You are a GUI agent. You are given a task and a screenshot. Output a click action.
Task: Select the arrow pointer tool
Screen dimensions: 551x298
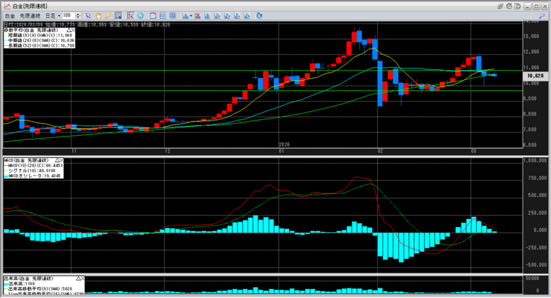tap(89, 16)
